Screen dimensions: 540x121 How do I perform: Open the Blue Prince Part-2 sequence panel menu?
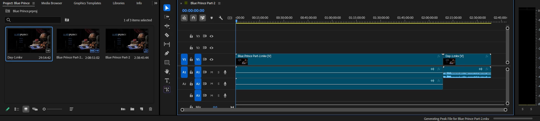(219, 3)
